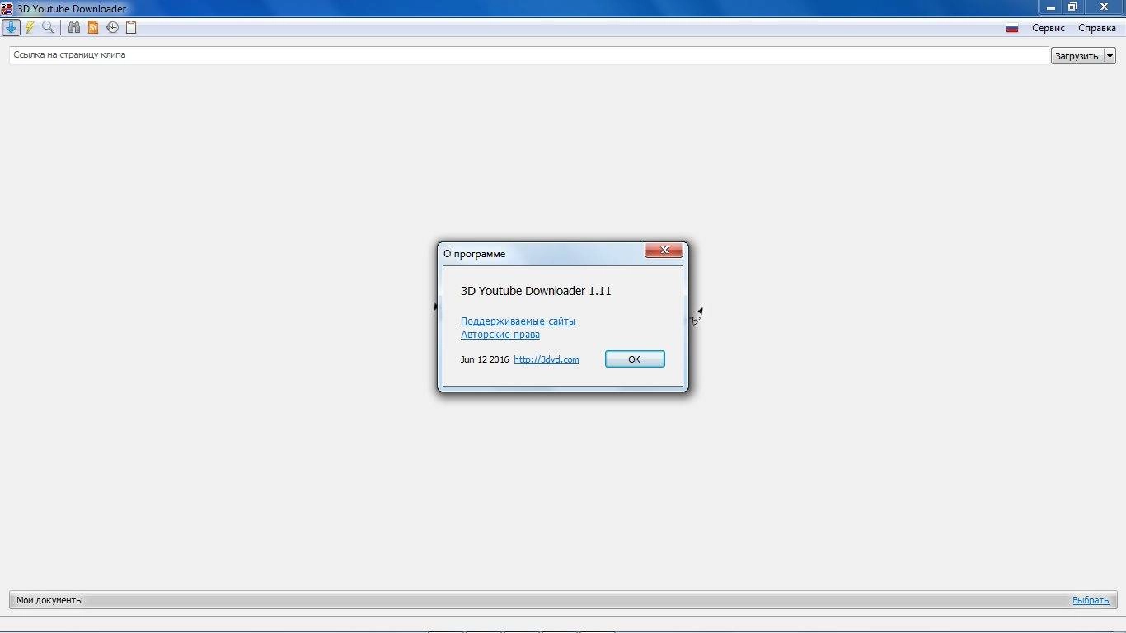The width and height of the screenshot is (1126, 633).
Task: Click the 3D Youtube Downloader title bar icon
Action: click(x=7, y=8)
